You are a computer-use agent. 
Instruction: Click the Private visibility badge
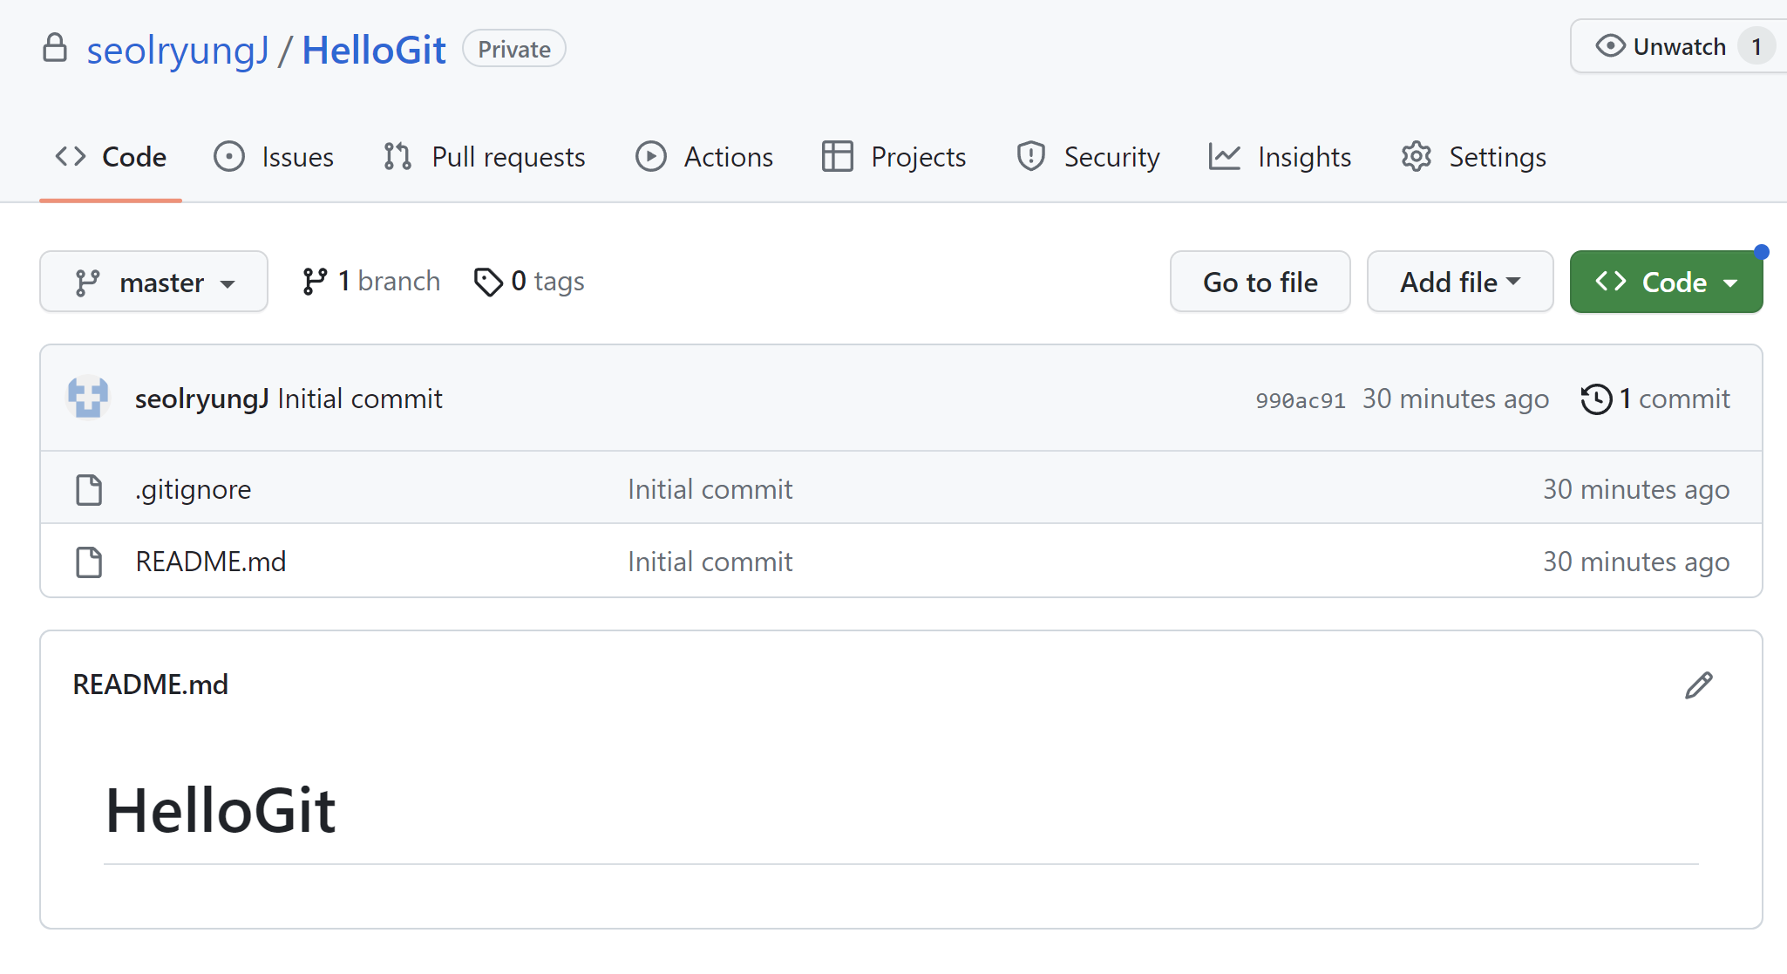(514, 49)
